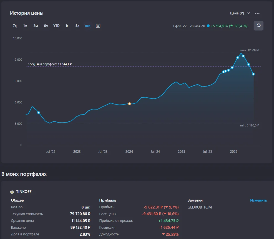Click the TINKOFF portfolio name
Viewport: 274px width, 239px height.
pos(24,192)
